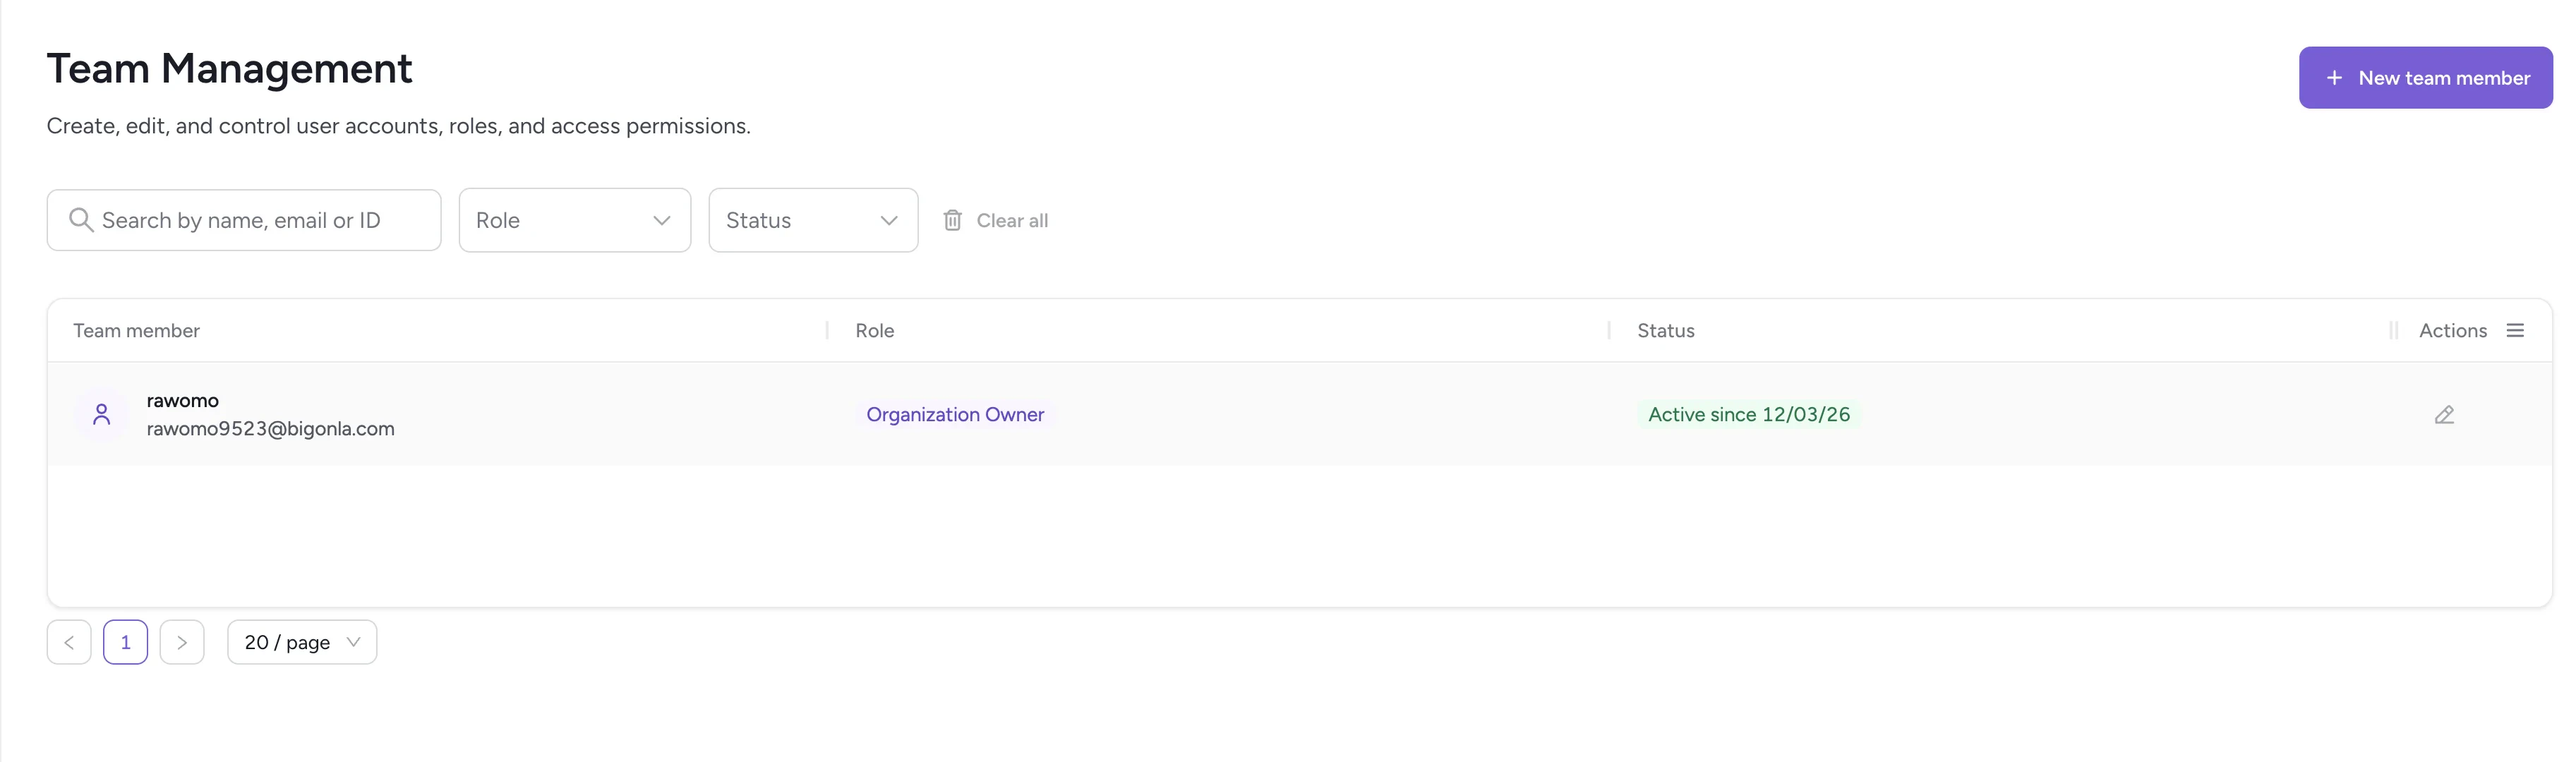Click the search magnifier icon

pos(81,219)
